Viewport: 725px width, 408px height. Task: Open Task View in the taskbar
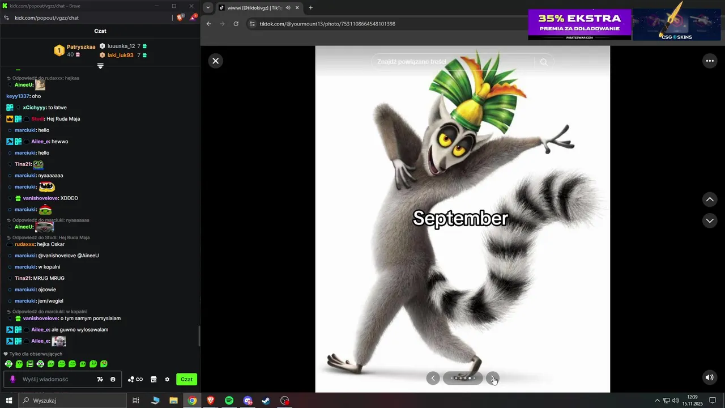[x=136, y=401]
